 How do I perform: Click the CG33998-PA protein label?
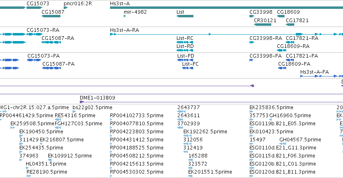(x=266, y=56)
